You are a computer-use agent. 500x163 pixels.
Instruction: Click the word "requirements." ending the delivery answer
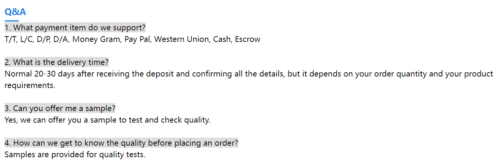(x=30, y=85)
